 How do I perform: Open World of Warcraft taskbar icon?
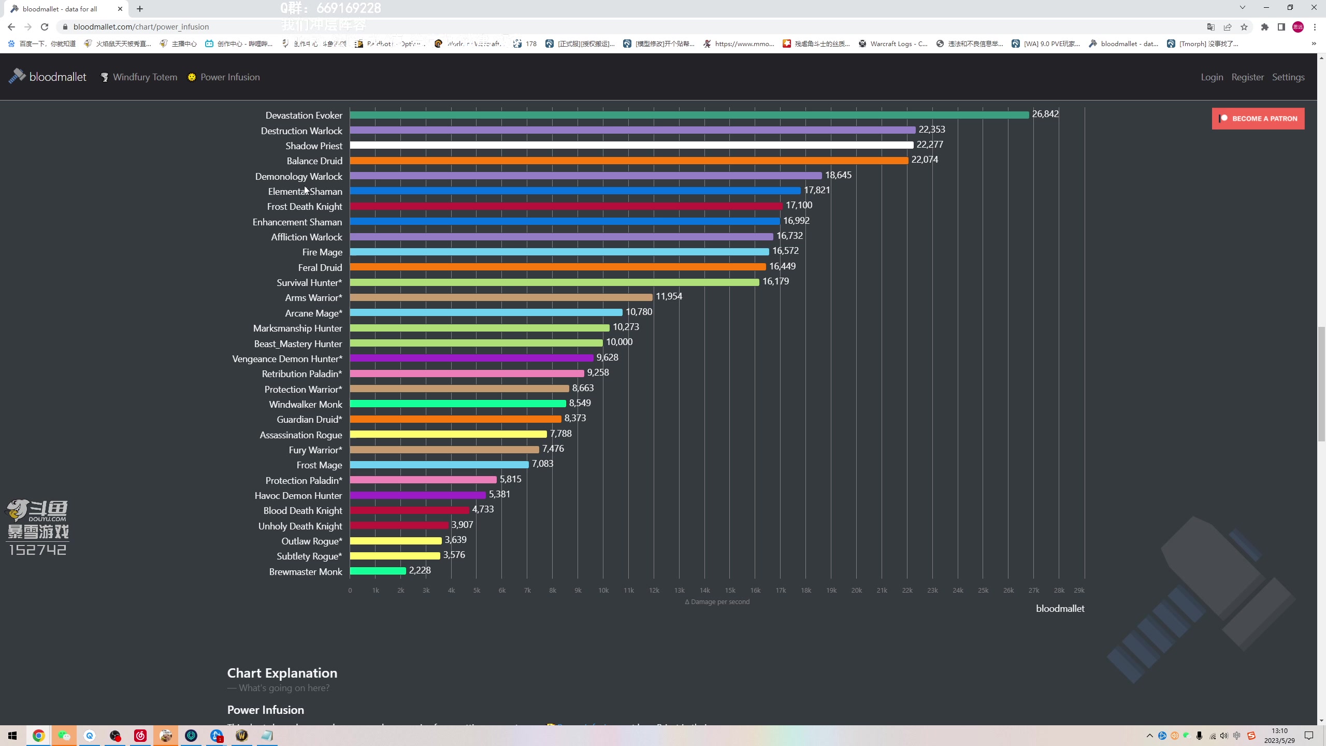click(242, 736)
